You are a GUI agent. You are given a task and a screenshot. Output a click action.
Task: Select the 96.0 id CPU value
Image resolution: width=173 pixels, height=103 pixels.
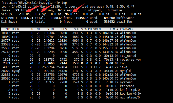69,14
